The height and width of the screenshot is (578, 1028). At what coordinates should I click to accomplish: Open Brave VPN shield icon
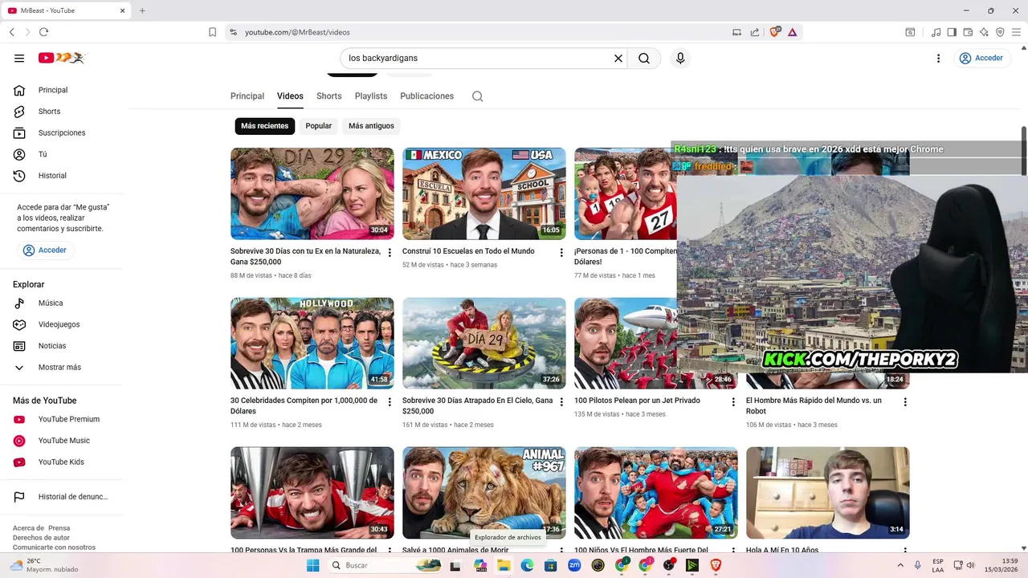point(1000,32)
